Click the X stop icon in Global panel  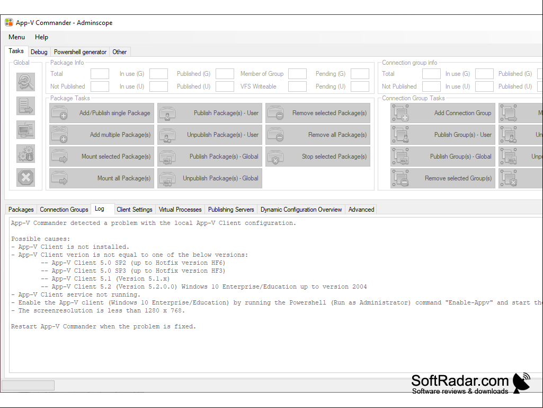coord(25,178)
